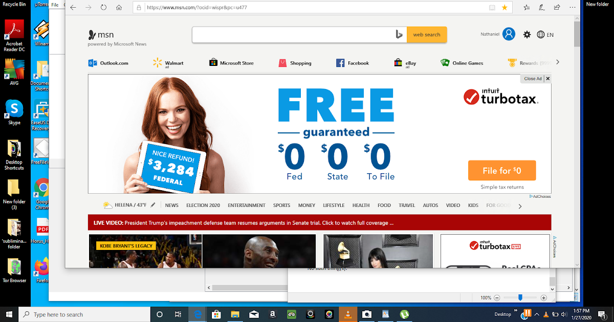
Task: Toggle reading view in address bar
Action: [x=492, y=8]
